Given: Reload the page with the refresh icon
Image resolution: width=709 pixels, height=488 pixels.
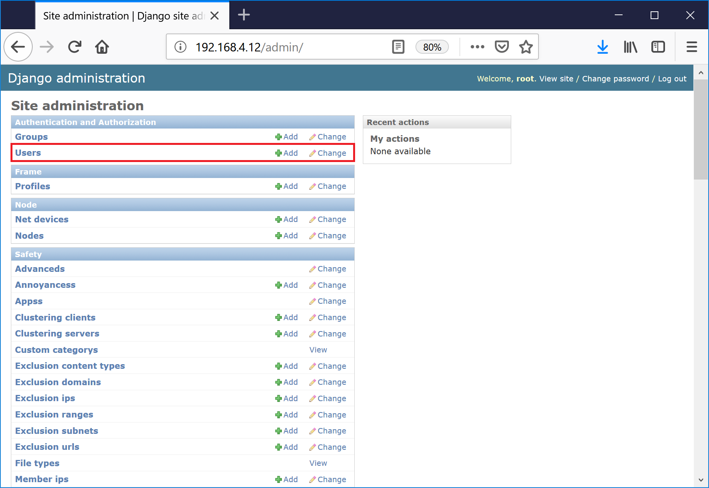Looking at the screenshot, I should (x=74, y=47).
